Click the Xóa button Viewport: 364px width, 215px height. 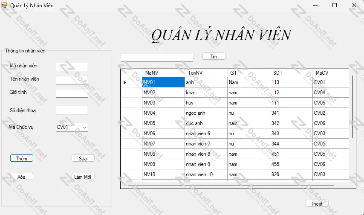pyautogui.click(x=21, y=177)
